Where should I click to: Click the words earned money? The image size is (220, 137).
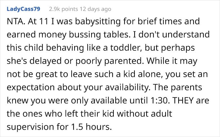(x=36, y=35)
